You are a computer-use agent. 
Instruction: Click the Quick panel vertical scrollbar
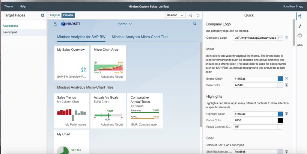[x=294, y=32]
